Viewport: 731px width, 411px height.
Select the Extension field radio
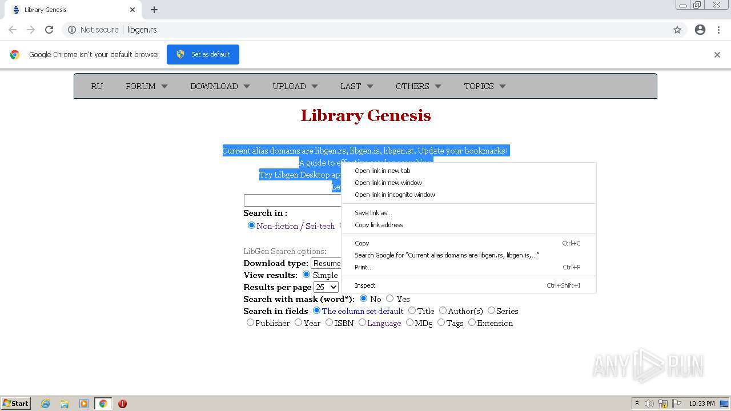pyautogui.click(x=472, y=323)
